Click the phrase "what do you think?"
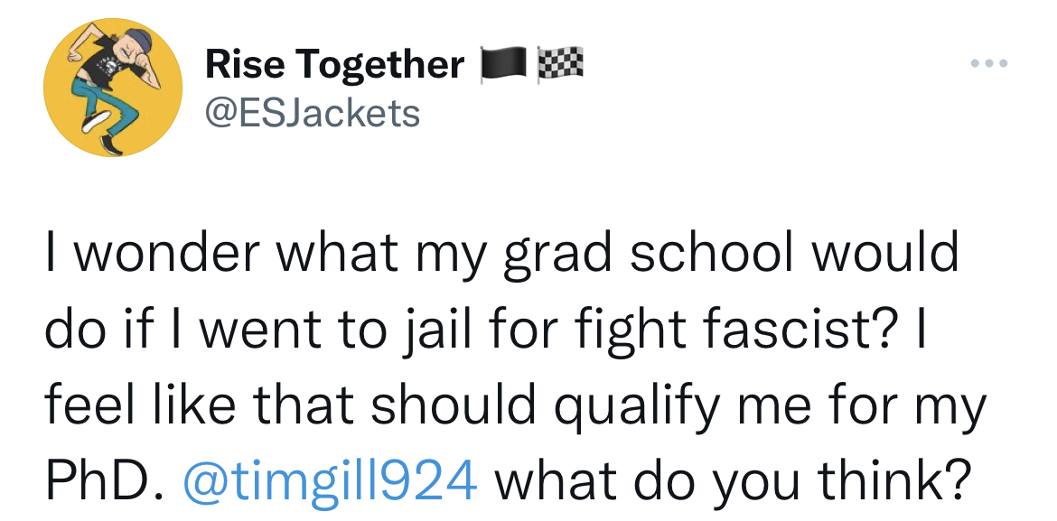1057x521 pixels. pos(732,482)
